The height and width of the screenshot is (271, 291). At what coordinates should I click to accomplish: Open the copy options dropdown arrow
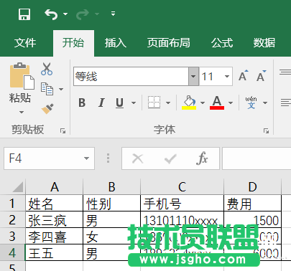[x=61, y=89]
